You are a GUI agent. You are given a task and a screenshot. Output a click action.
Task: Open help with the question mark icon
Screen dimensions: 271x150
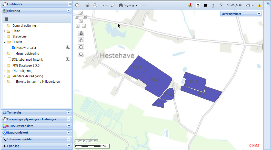(221, 5)
